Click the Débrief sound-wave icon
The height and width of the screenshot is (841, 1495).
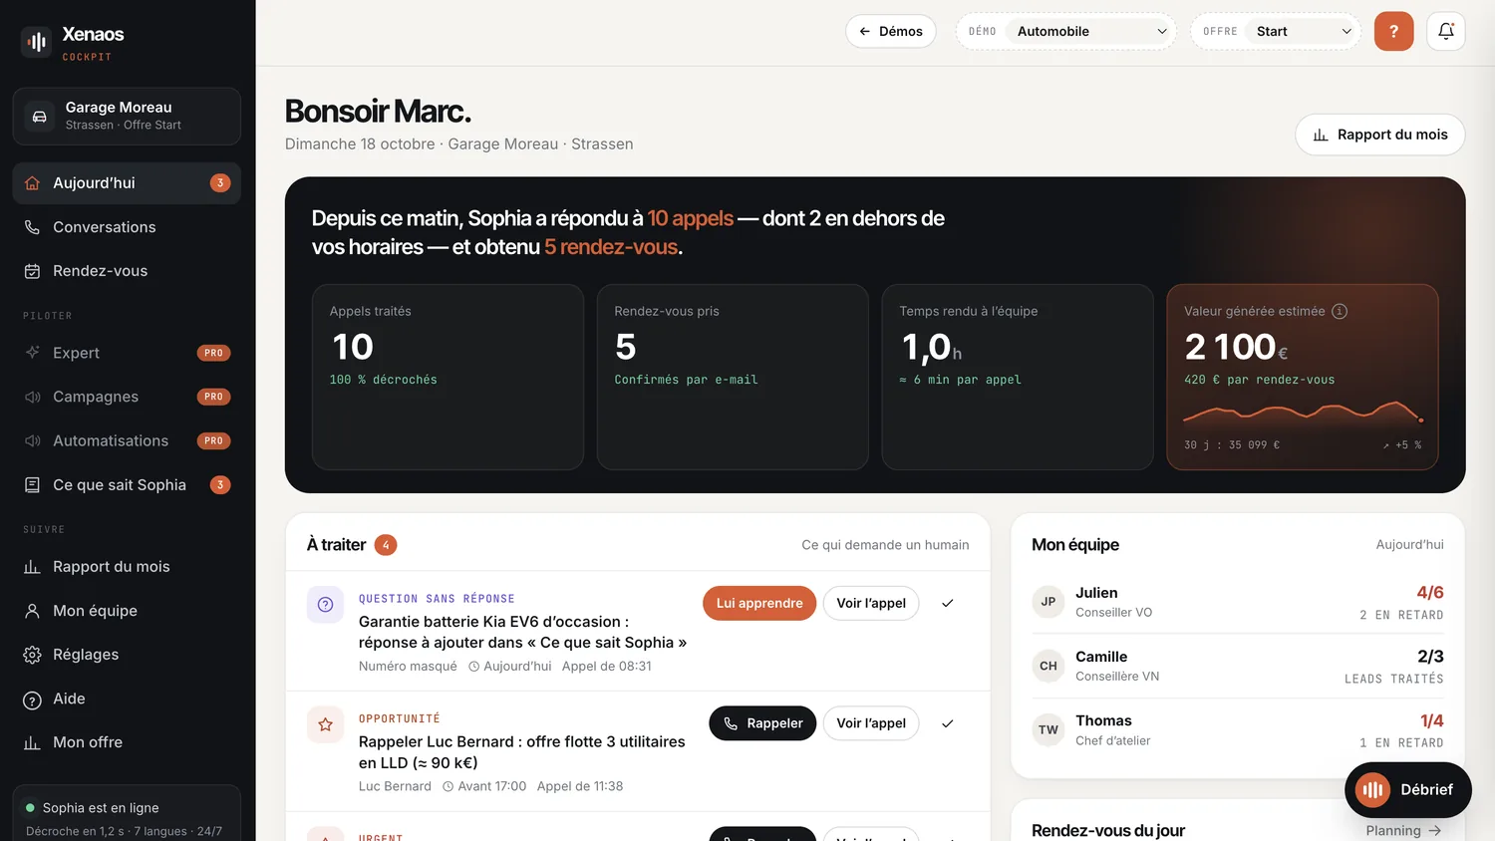(1373, 790)
